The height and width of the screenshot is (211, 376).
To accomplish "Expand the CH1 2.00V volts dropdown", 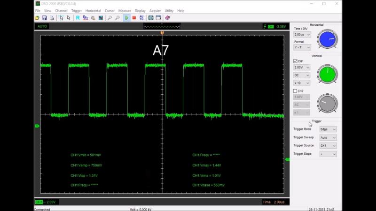I will point(302,68).
